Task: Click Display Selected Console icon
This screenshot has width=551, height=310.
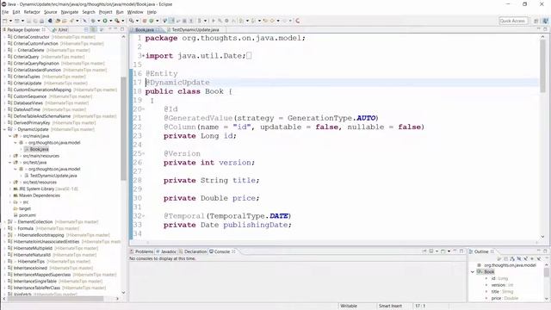Action: (x=431, y=251)
